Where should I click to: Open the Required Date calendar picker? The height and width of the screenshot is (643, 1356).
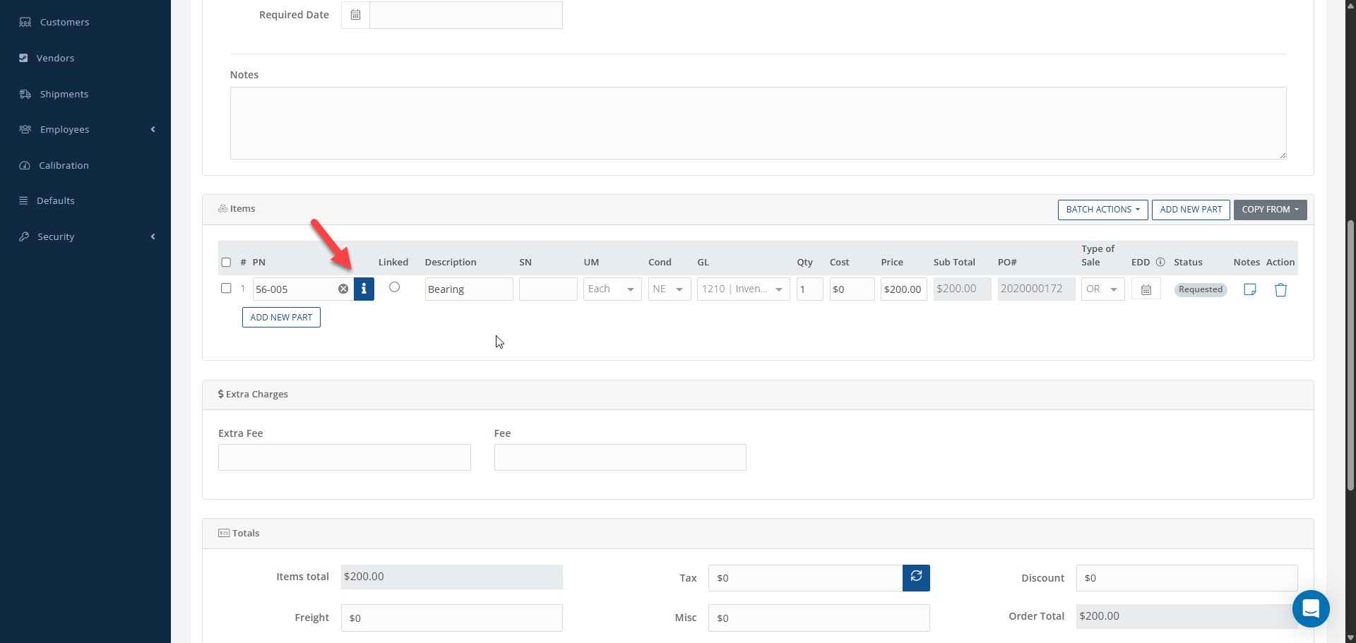(x=355, y=15)
